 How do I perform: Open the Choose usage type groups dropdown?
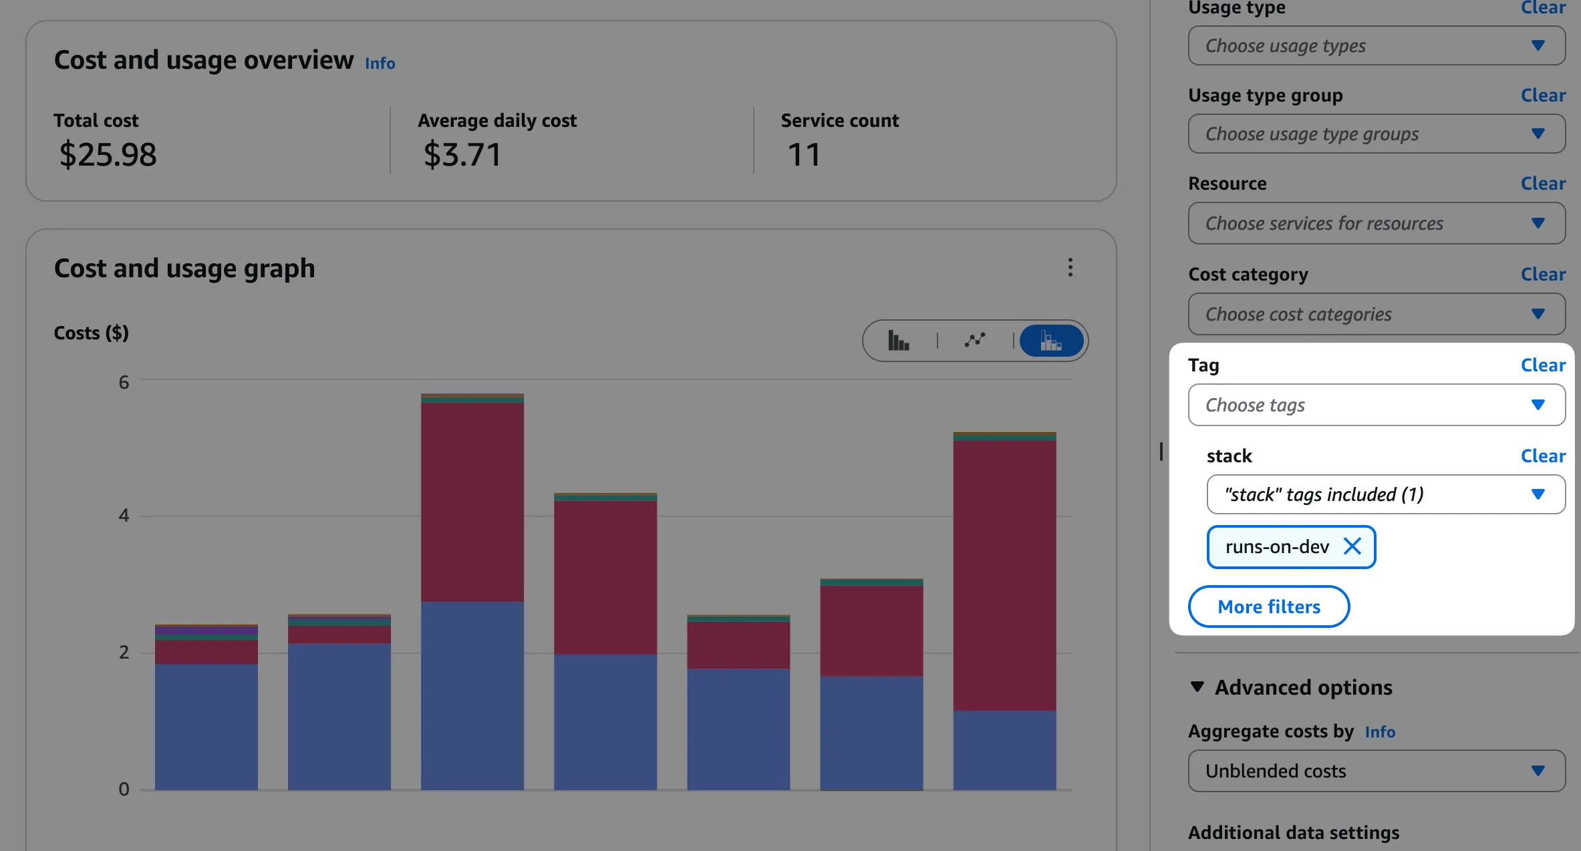(x=1376, y=134)
